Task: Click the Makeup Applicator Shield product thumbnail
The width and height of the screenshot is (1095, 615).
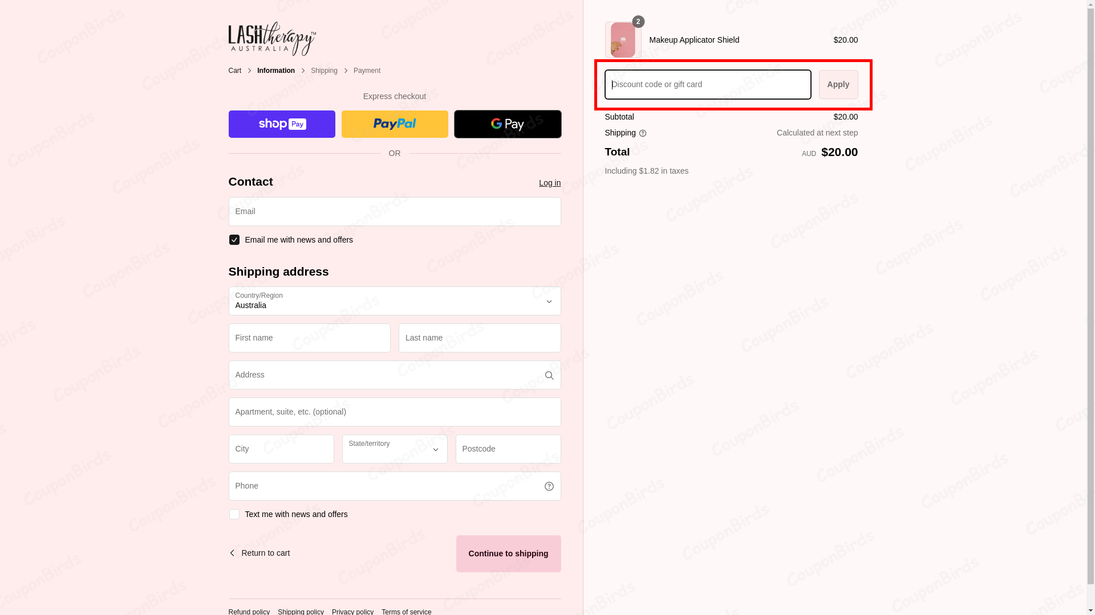Action: [622, 40]
